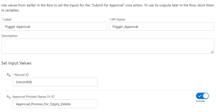
Task: Select the {!recordId} value text
Action: pyautogui.click(x=24, y=82)
